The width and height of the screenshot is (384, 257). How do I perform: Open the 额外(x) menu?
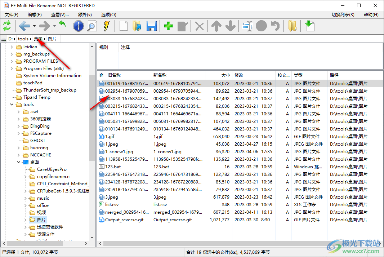[x=85, y=15]
